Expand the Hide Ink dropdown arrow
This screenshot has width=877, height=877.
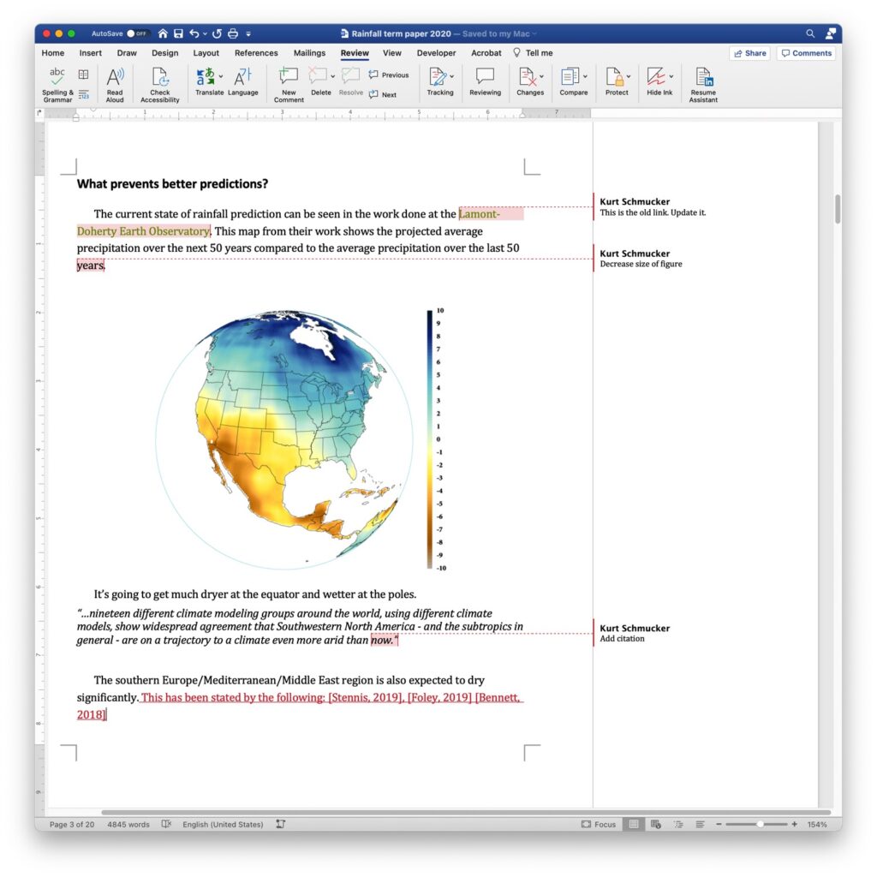click(671, 76)
